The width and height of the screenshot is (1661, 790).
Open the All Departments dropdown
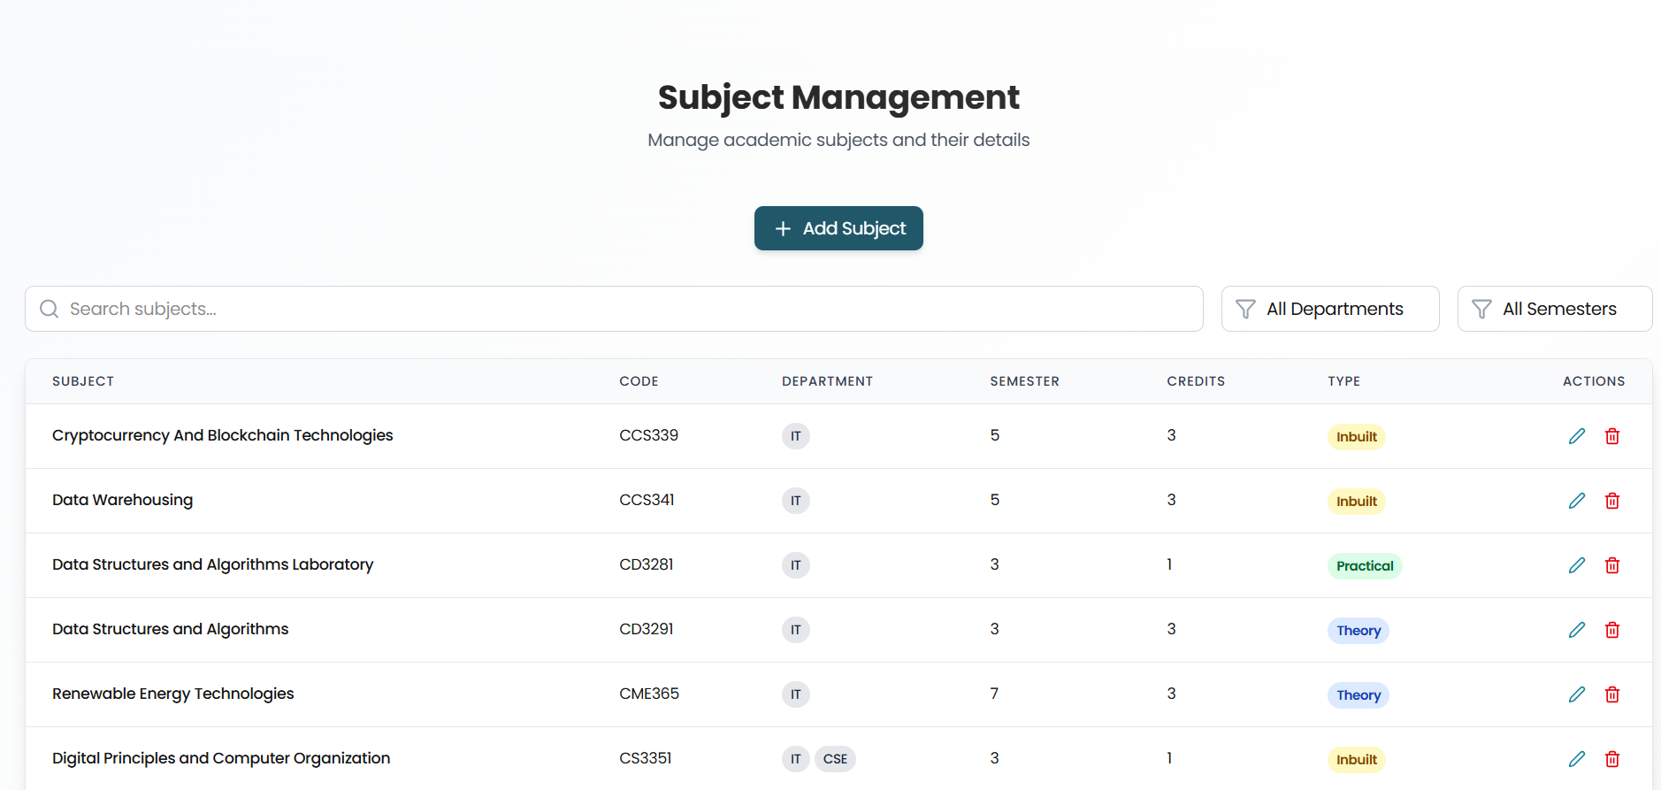coord(1330,309)
